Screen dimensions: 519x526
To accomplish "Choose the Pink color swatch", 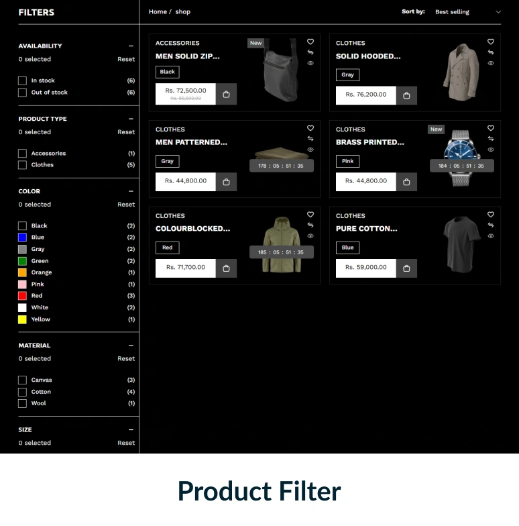I will (x=23, y=284).
